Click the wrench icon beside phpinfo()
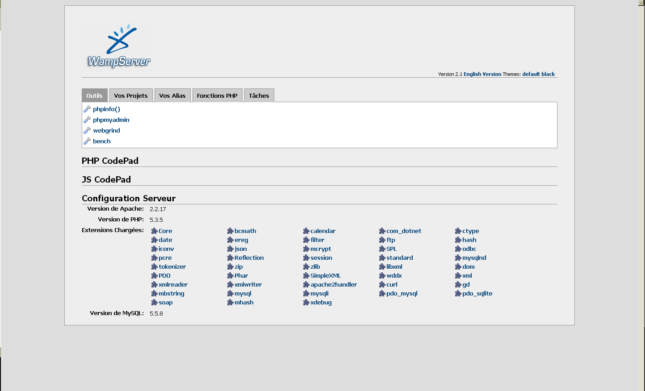Viewport: 645px width, 391px height. (x=87, y=109)
